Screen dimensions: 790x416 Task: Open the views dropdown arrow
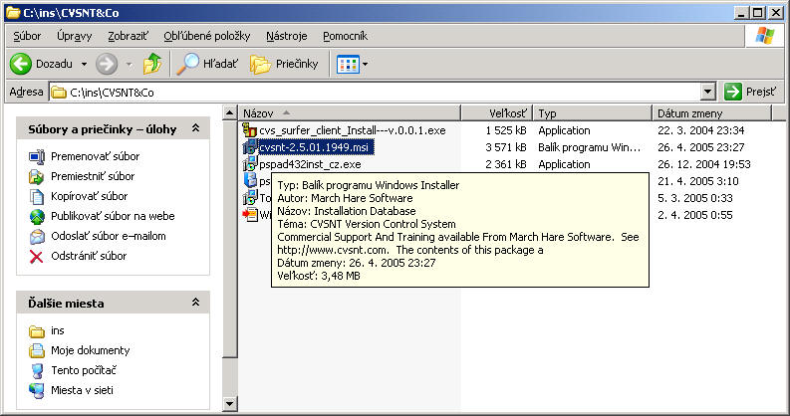coord(366,64)
